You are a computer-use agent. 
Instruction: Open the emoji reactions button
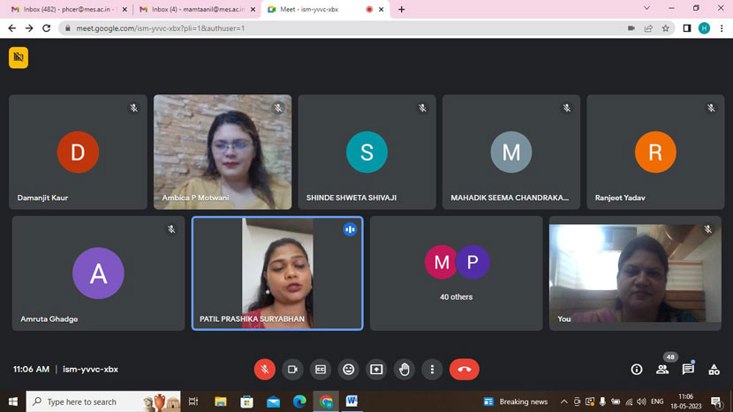pos(348,370)
